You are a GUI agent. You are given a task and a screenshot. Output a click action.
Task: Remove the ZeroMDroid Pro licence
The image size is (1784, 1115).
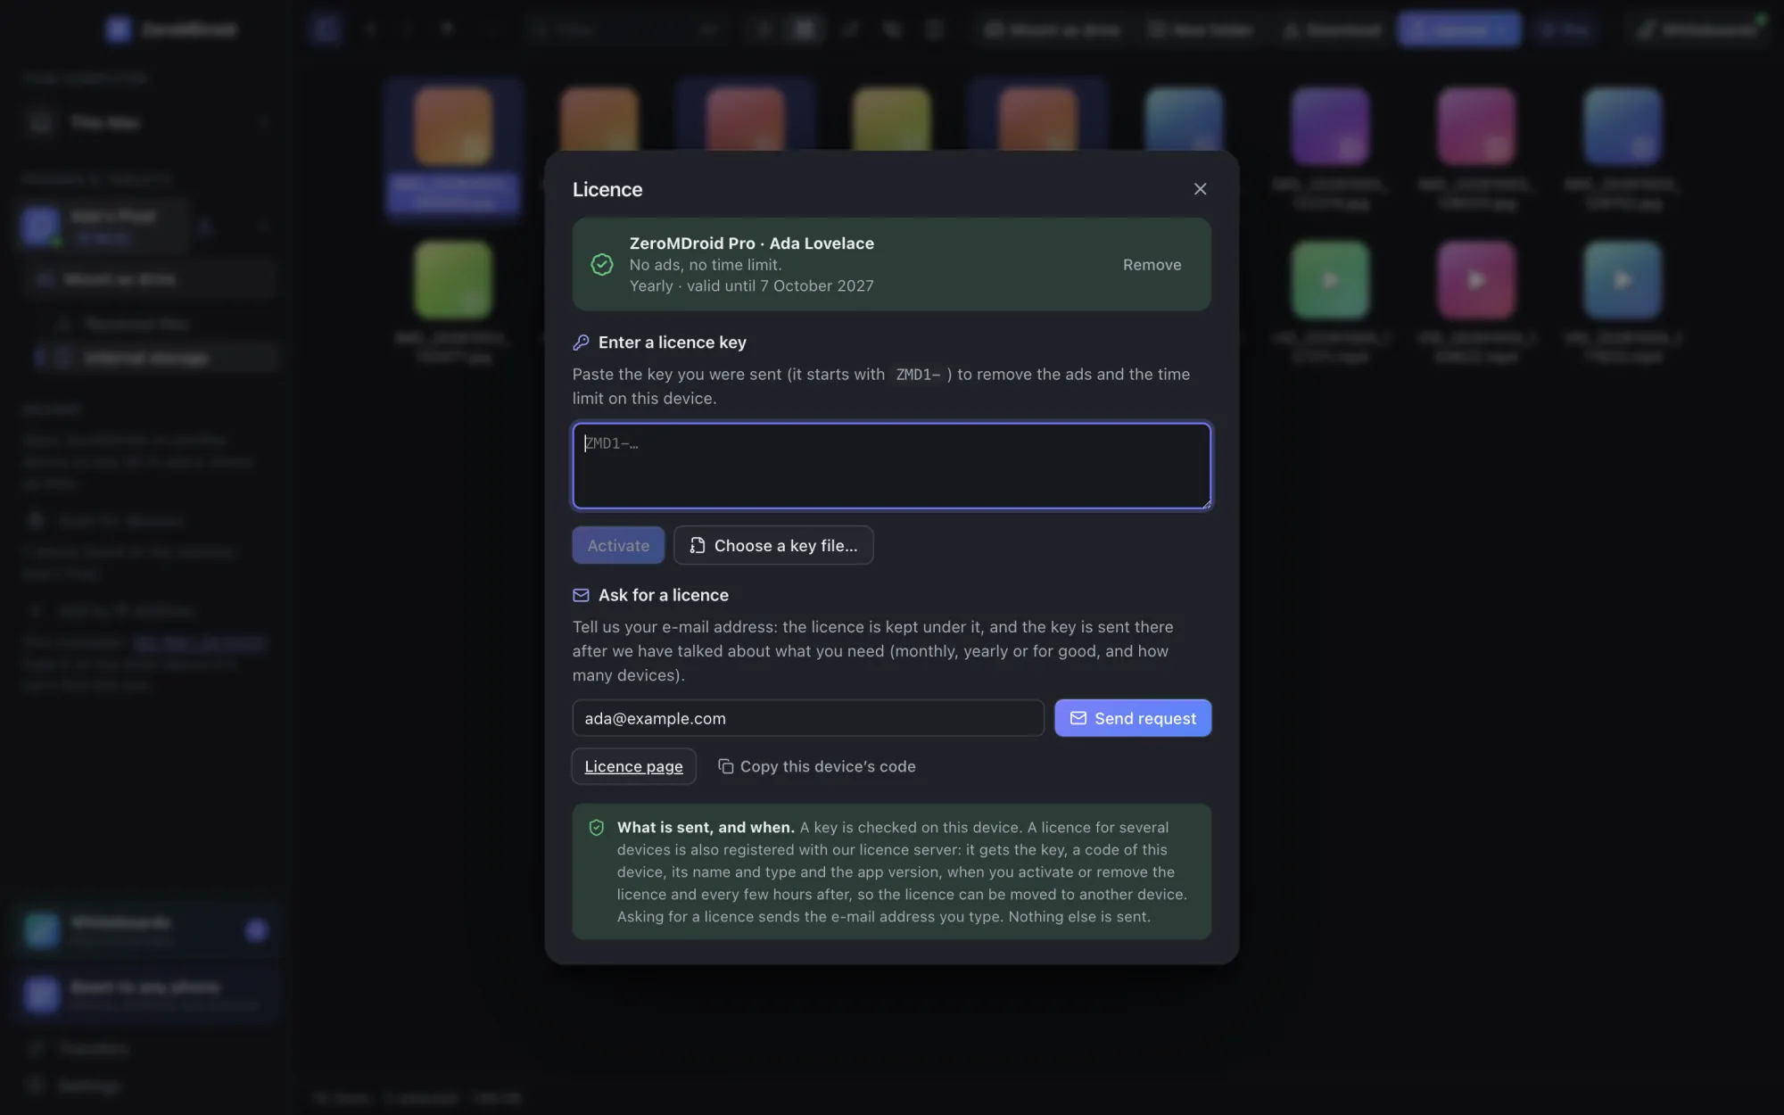click(x=1152, y=265)
